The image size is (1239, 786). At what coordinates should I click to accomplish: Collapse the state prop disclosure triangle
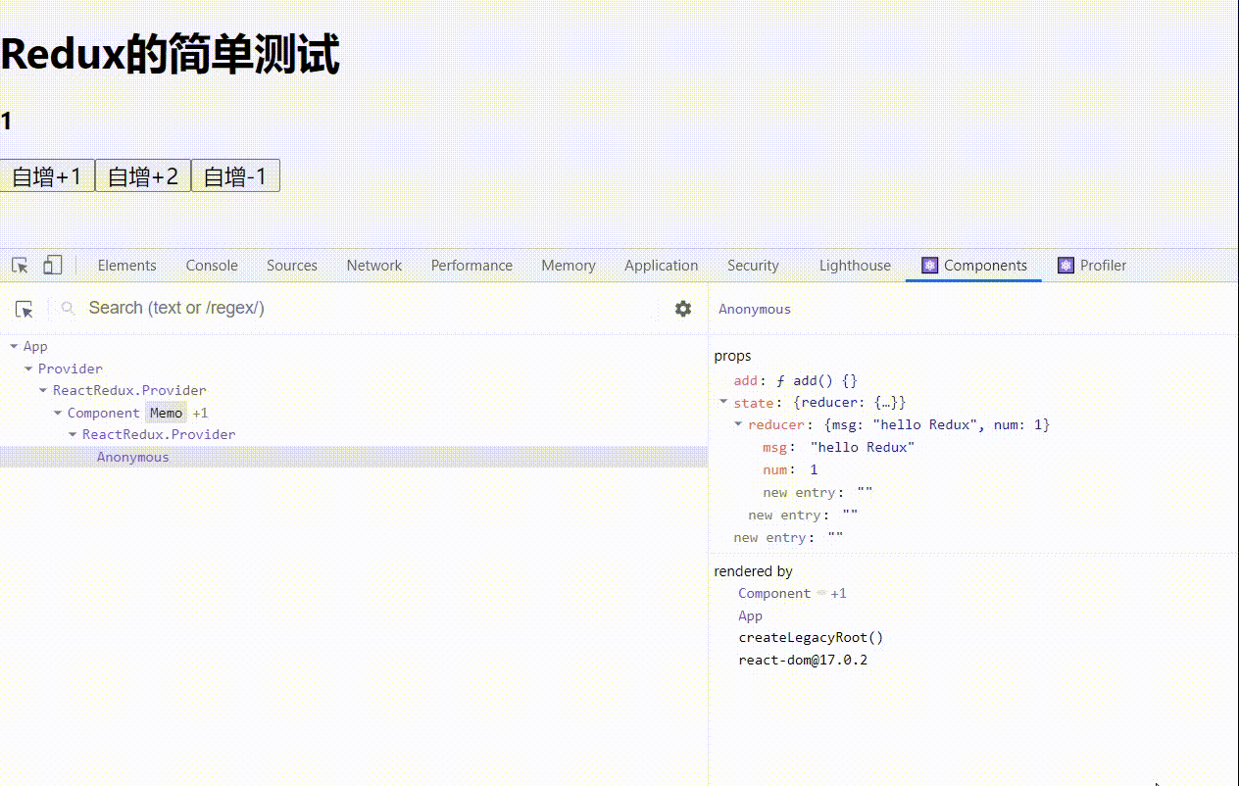[723, 402]
